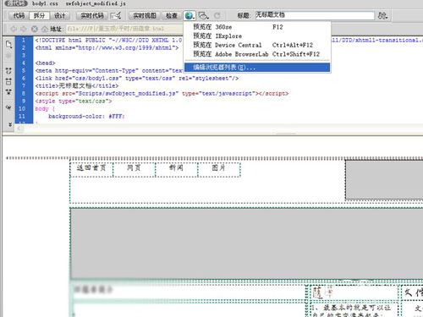Open the preview in browser globe icon
The width and height of the screenshot is (423, 317).
coord(190,15)
